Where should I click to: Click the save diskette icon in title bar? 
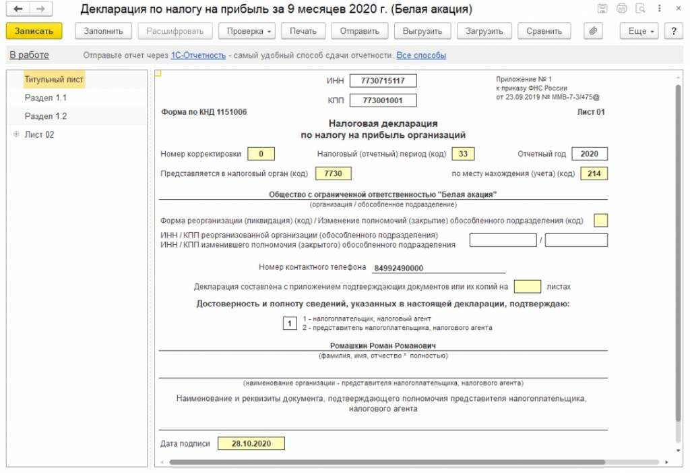click(x=602, y=9)
